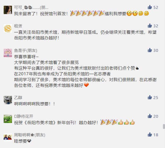
Task: Open 可可's profile avatar
Action: coord(8,10)
